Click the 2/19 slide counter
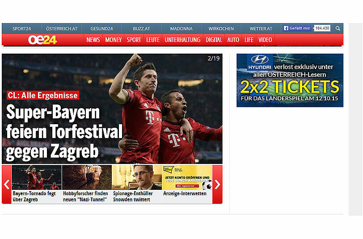Screen dimensions: 363x239 pyautogui.click(x=213, y=59)
